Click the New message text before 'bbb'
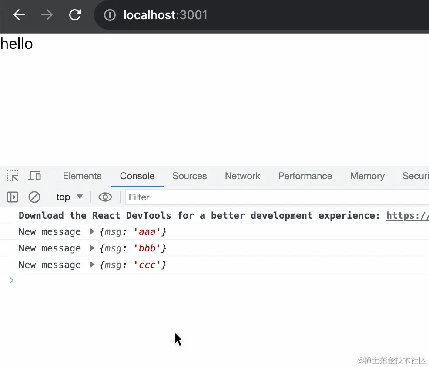Screen dimensions: 429x367 point(50,248)
